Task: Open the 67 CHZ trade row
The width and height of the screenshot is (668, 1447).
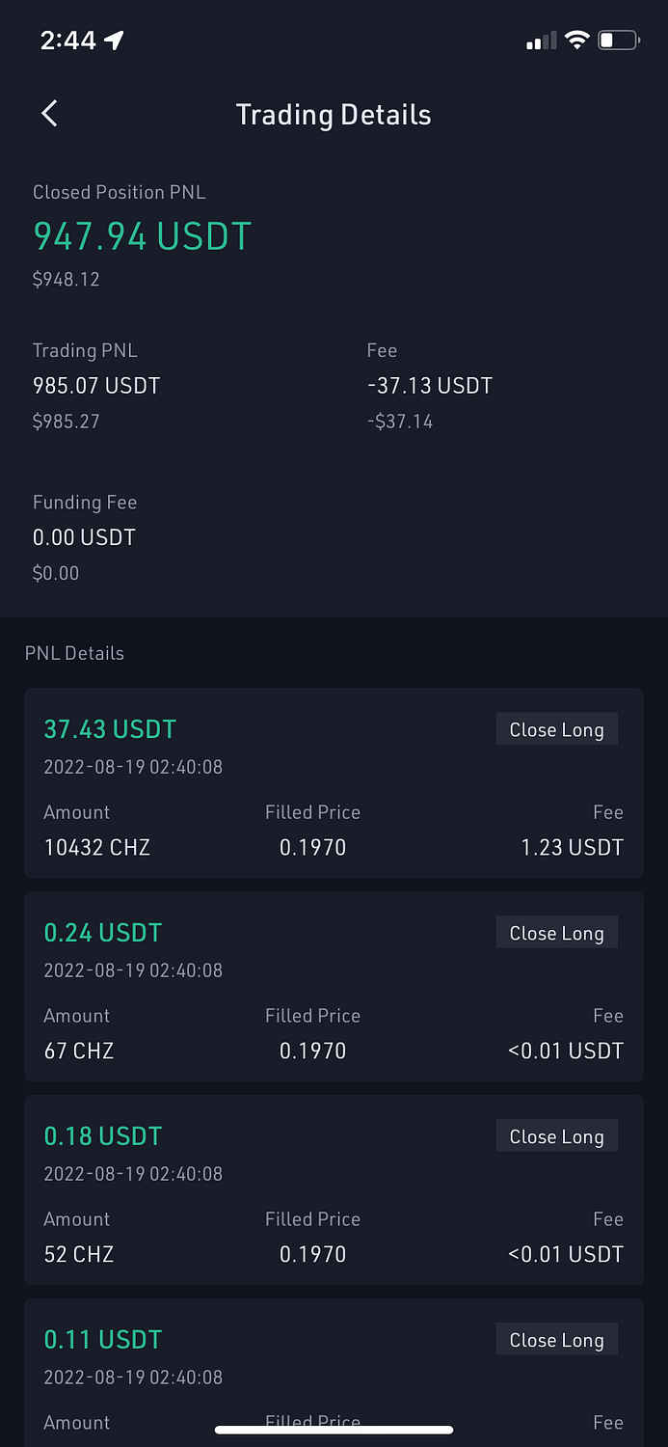Action: click(334, 987)
